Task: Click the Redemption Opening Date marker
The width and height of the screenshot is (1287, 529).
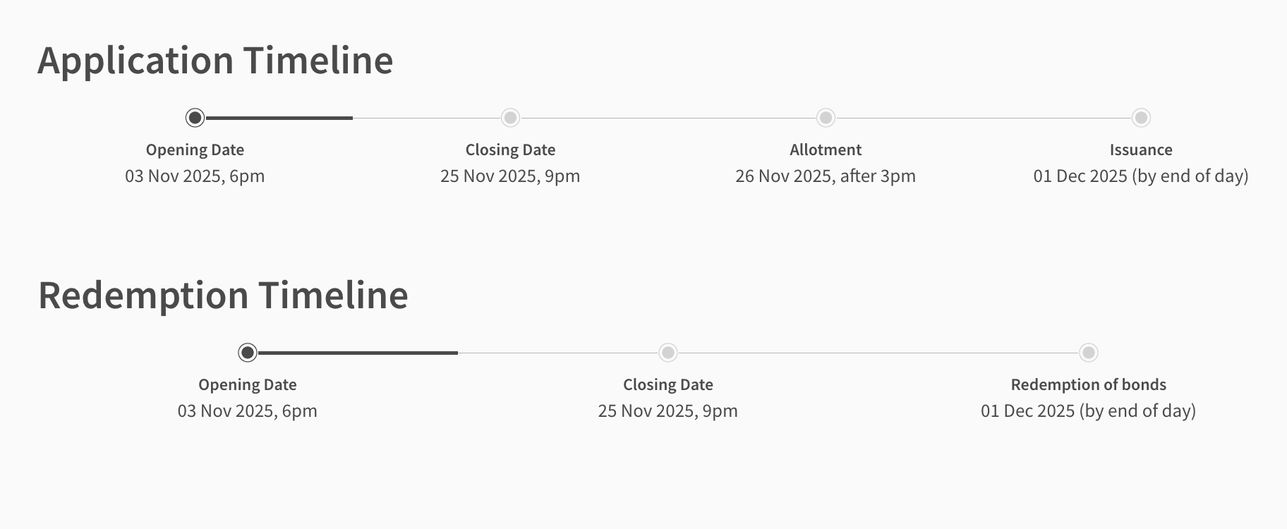Action: (248, 353)
